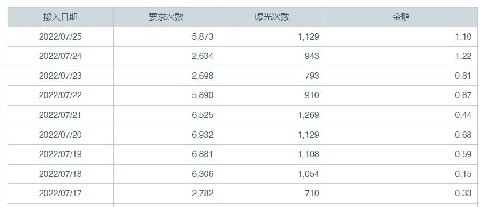This screenshot has height=207, width=487.
Task: Click the 710 impressions value
Action: 311,193
